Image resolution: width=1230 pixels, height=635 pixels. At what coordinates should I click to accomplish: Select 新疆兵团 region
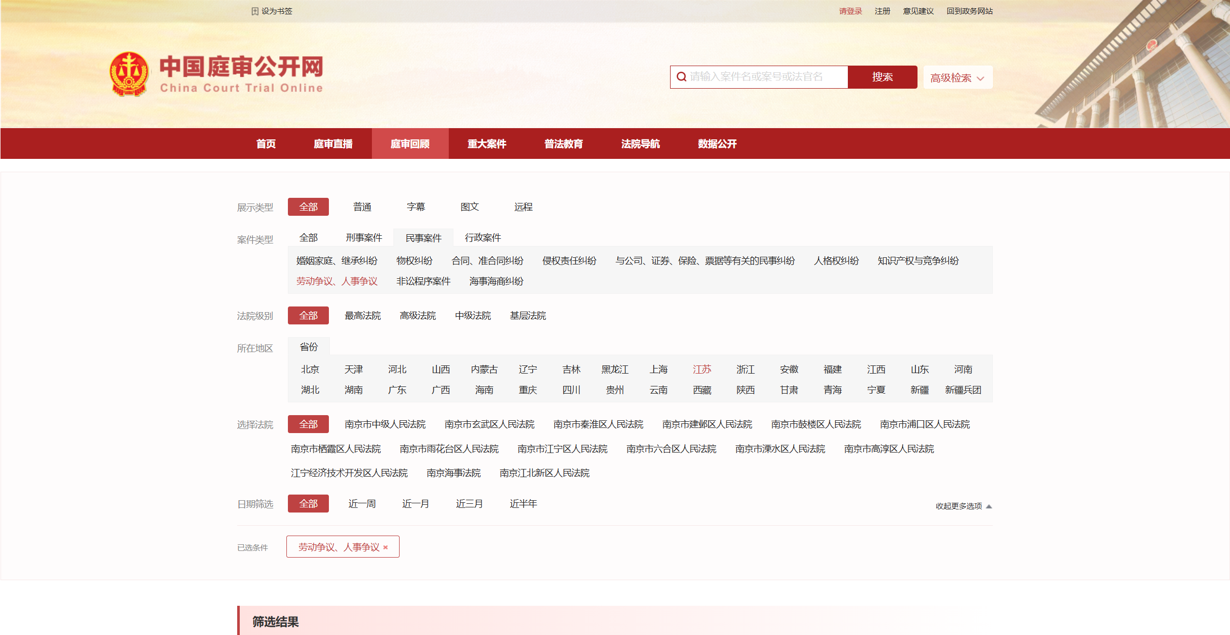tap(963, 390)
